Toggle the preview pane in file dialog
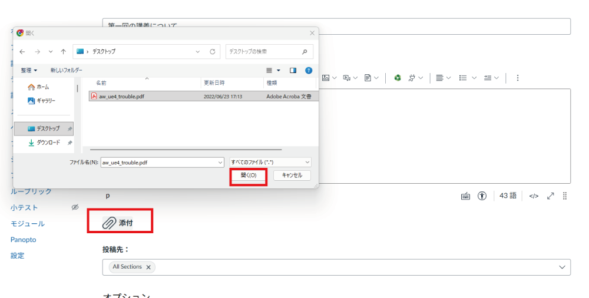The height and width of the screenshot is (298, 589). tap(293, 70)
